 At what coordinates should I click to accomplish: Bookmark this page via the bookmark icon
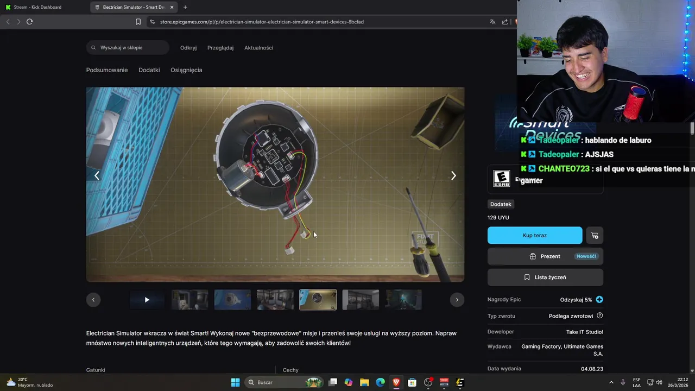tap(138, 22)
